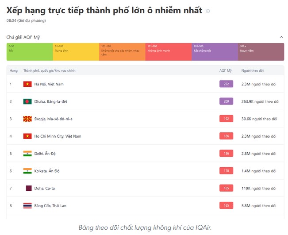The height and width of the screenshot is (235, 288).
Task: Click the Thailand flag next to Băng Cốc
Action: pyautogui.click(x=27, y=206)
